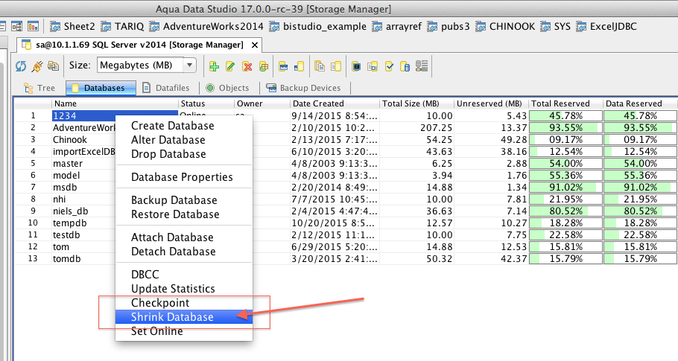Image resolution: width=678 pixels, height=361 pixels.
Task: Click the Attach Database toolbar icon
Action: (x=320, y=66)
